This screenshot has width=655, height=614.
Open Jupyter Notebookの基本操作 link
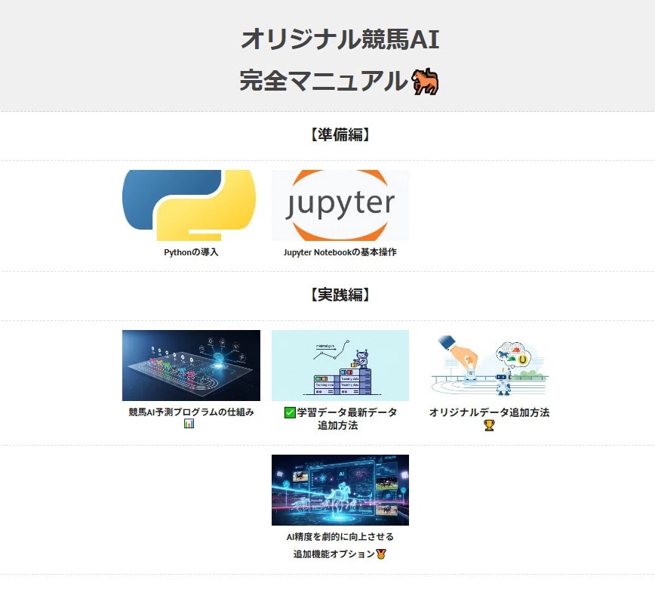tap(340, 252)
